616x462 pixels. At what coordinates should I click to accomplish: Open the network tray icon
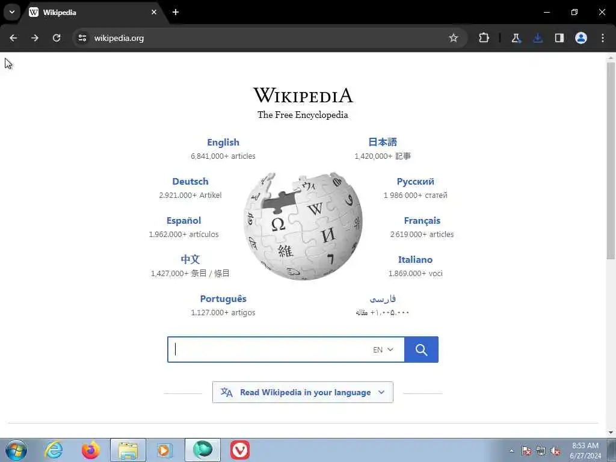(541, 451)
